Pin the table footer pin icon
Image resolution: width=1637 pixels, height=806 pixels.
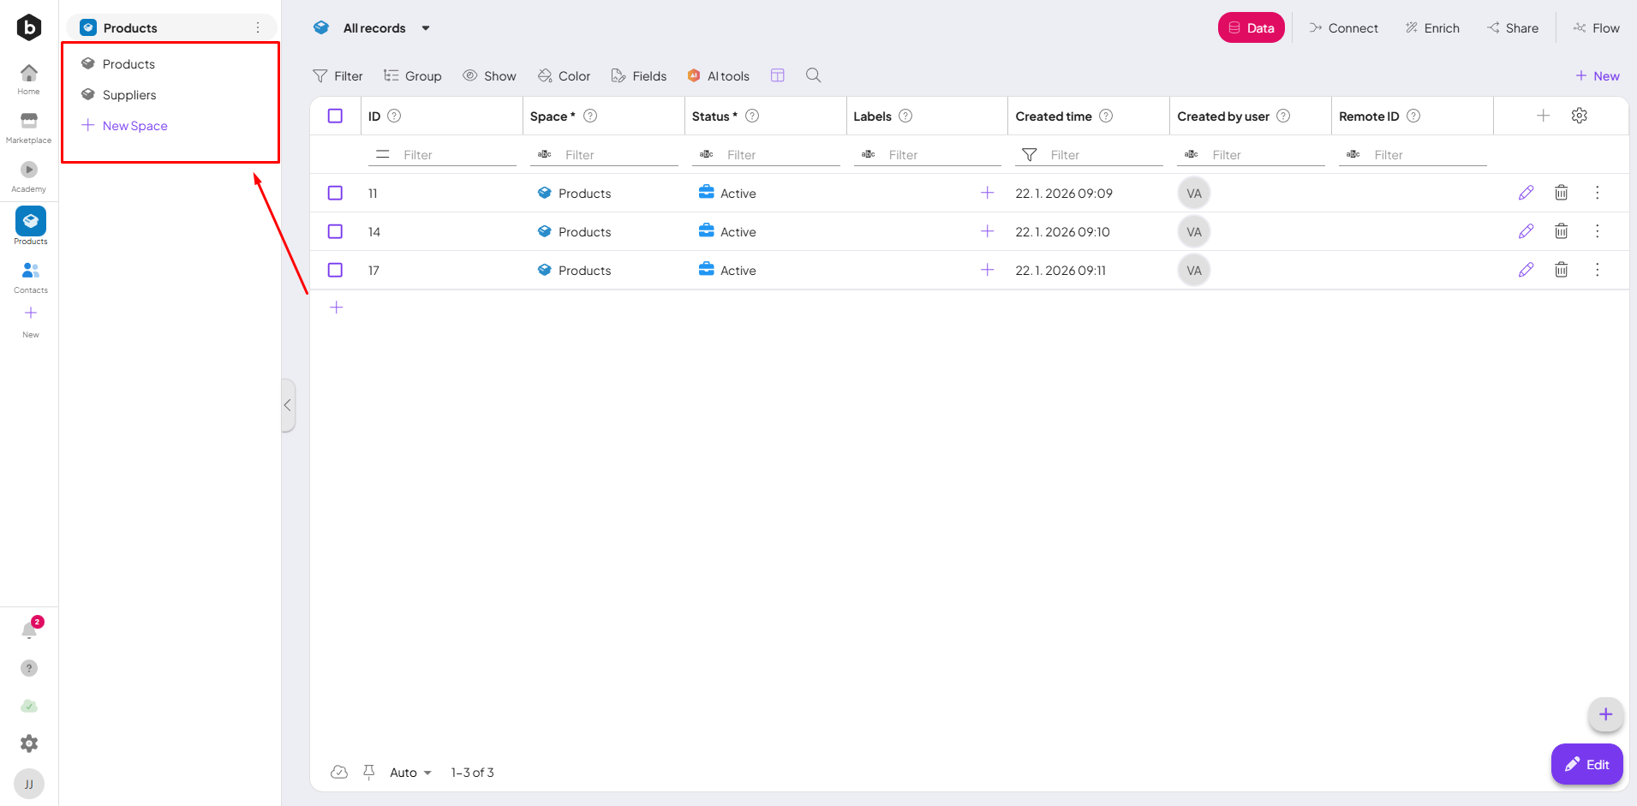pyautogui.click(x=369, y=772)
